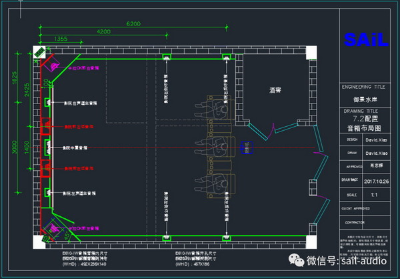Select the red center speaker on left wall
Image resolution: width=400 pixels, height=279 pixels.
47,146
